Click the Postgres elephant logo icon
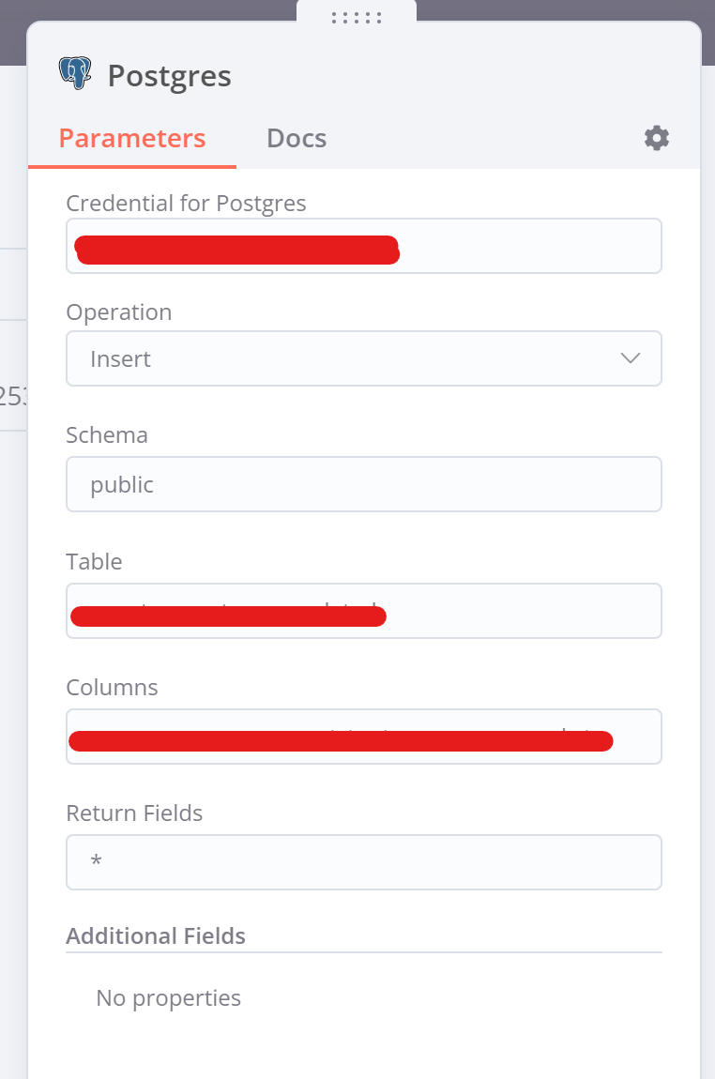 [75, 74]
